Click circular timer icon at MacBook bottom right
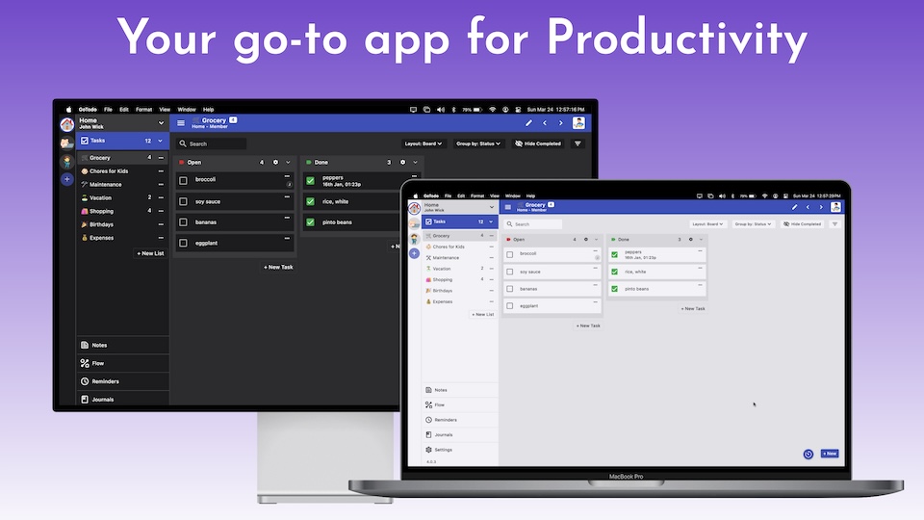 coord(808,454)
